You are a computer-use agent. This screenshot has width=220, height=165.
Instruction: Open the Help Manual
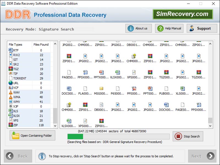(x=169, y=28)
